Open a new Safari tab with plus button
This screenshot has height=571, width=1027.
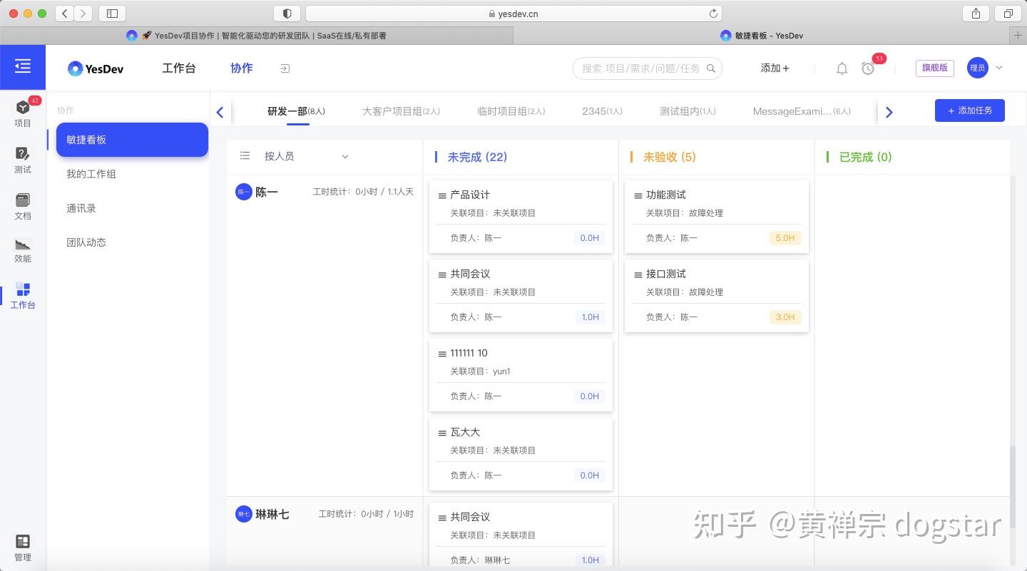point(1018,36)
